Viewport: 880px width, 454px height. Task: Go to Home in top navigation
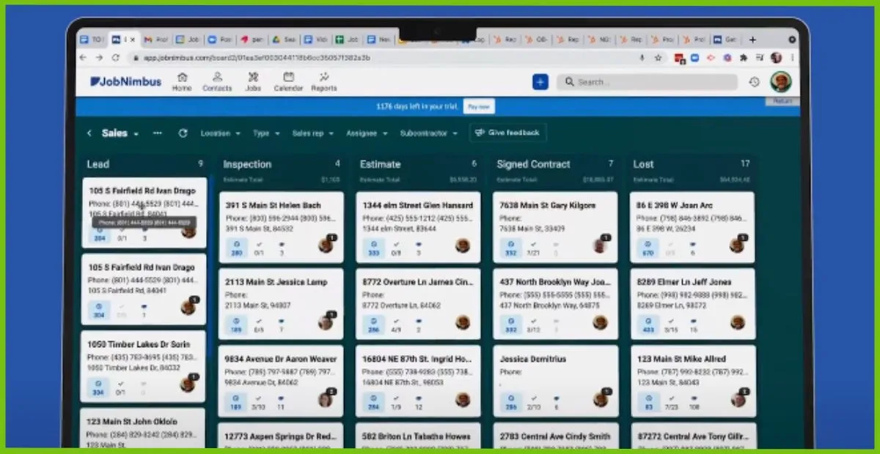pyautogui.click(x=182, y=82)
